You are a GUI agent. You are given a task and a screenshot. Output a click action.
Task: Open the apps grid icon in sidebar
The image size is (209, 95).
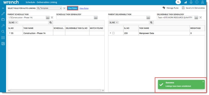(x=3, y=38)
